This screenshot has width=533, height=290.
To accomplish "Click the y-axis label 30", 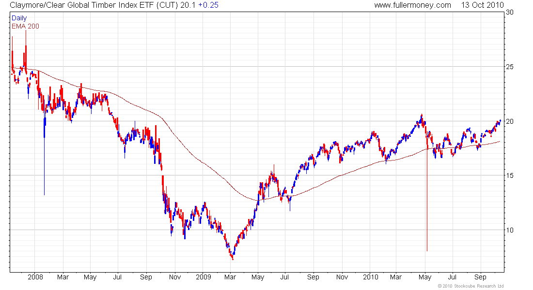I will point(510,12).
